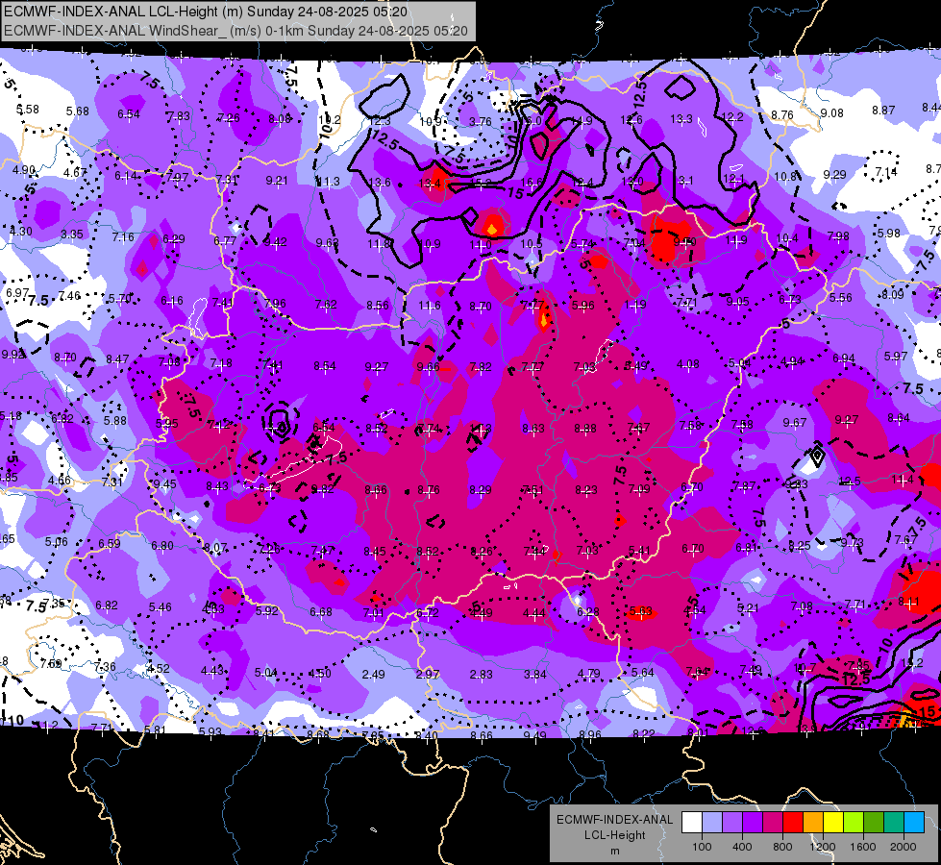Click the wind shear value 5.04
Image resolution: width=941 pixels, height=865 pixels.
tap(265, 673)
